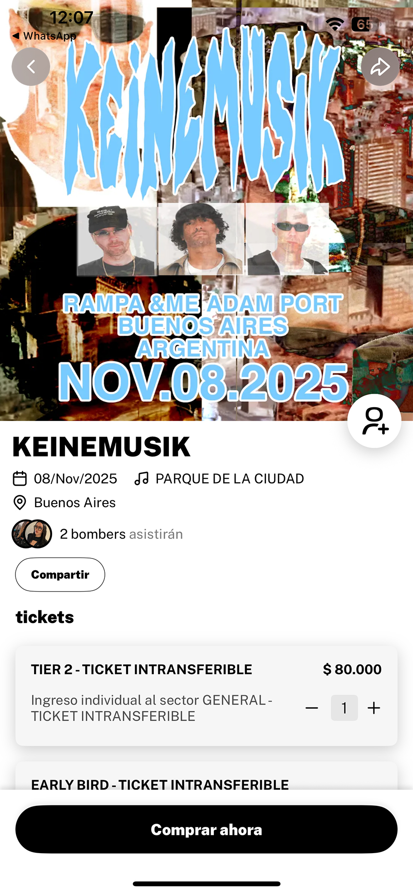This screenshot has width=413, height=894.
Task: Open the Tier 2 ticket card title
Action: 142,669
